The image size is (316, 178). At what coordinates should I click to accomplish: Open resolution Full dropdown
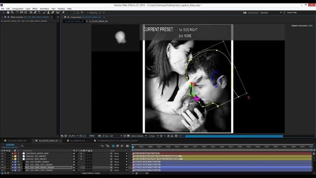tap(116, 136)
